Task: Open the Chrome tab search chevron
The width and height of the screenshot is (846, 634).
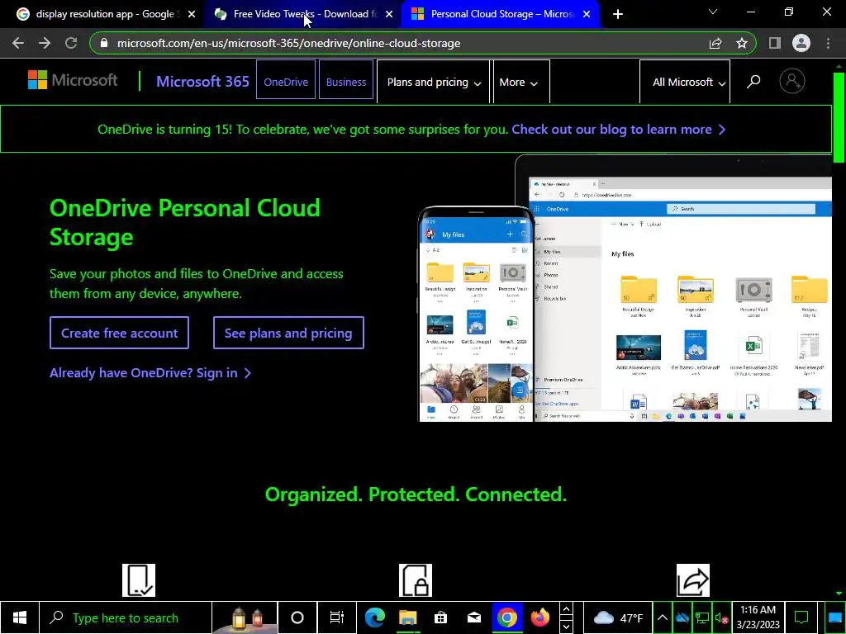Action: tap(713, 12)
